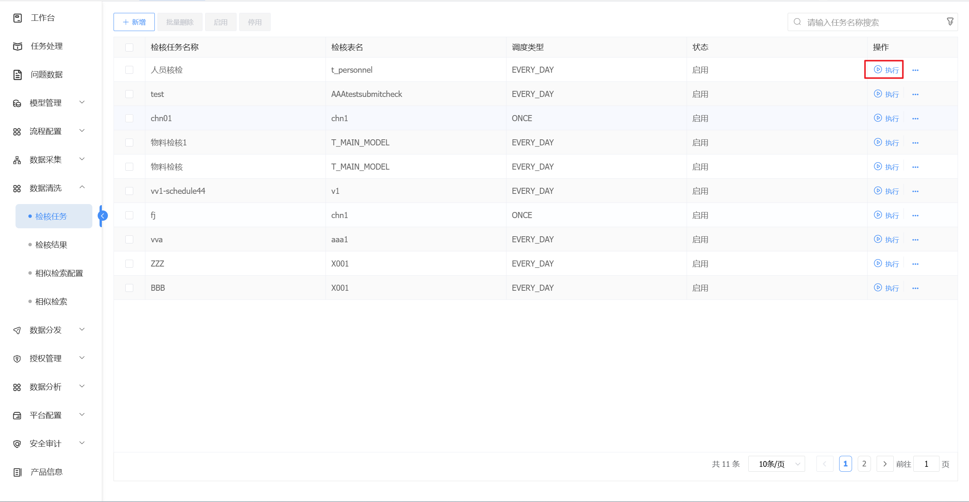Run the 人员核检 task via 执行
The width and height of the screenshot is (969, 502).
[886, 70]
